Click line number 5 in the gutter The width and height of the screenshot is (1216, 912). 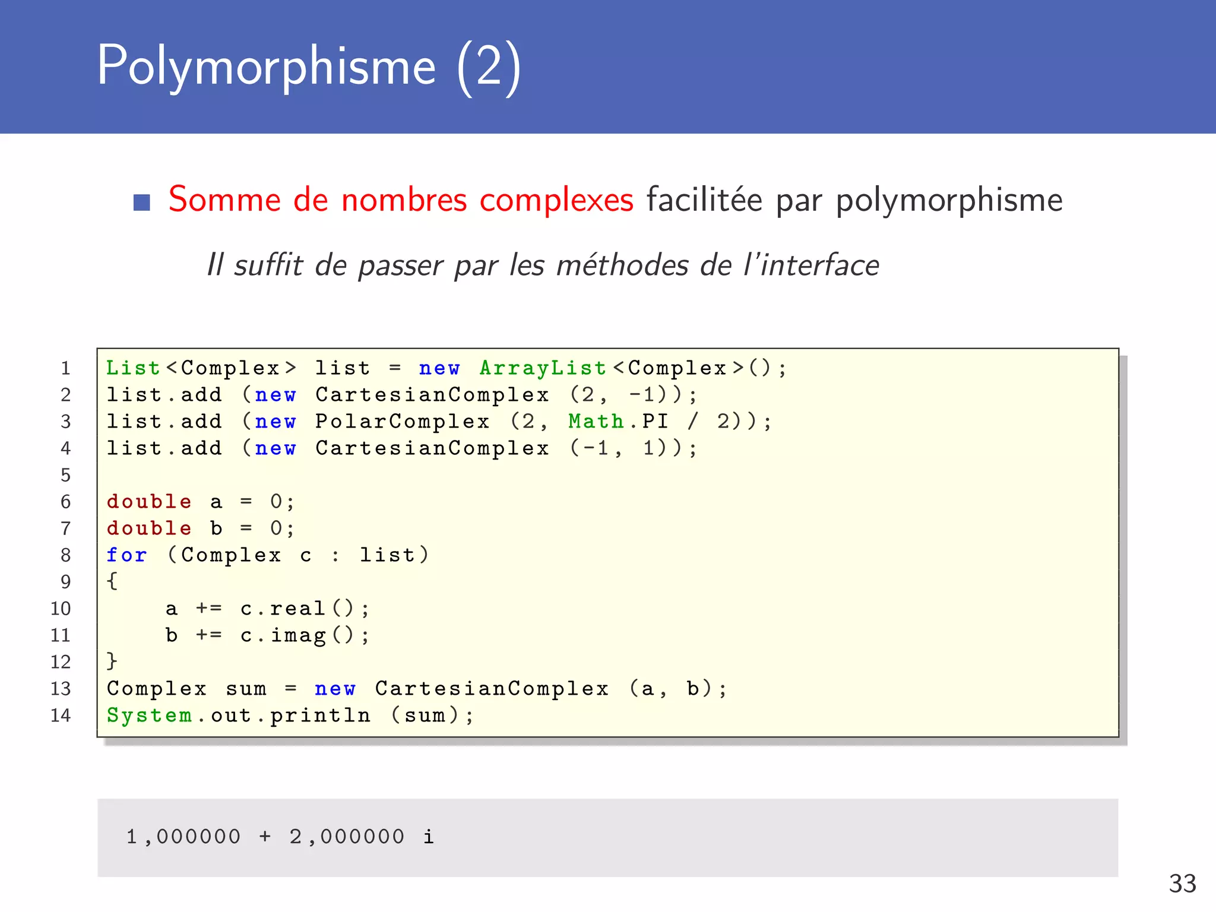[66, 475]
